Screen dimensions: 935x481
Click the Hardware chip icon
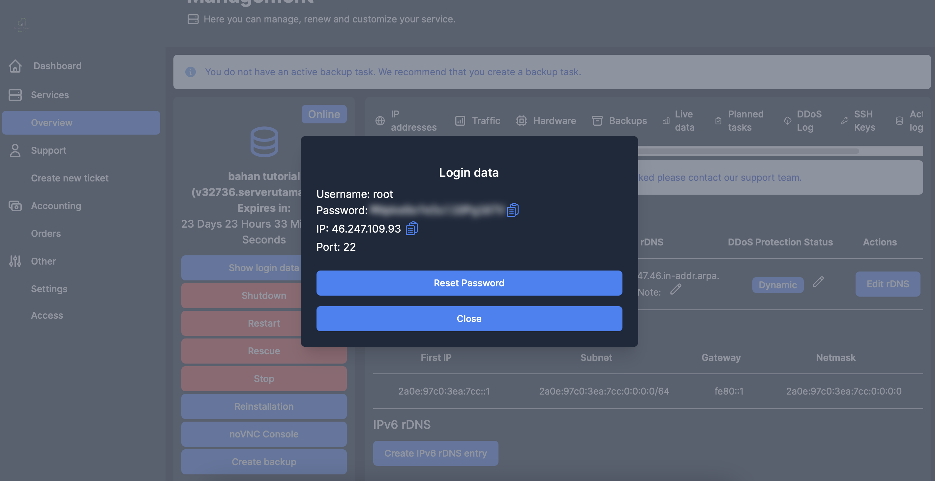[x=521, y=121]
